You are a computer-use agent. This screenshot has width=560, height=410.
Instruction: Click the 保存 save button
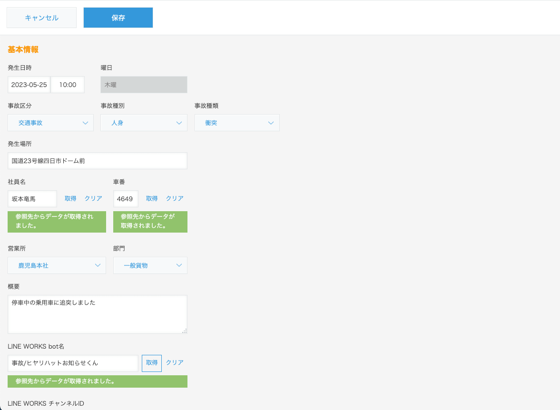(118, 18)
